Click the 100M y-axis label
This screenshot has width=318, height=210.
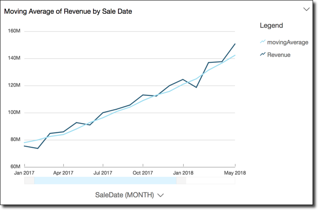point(14,113)
